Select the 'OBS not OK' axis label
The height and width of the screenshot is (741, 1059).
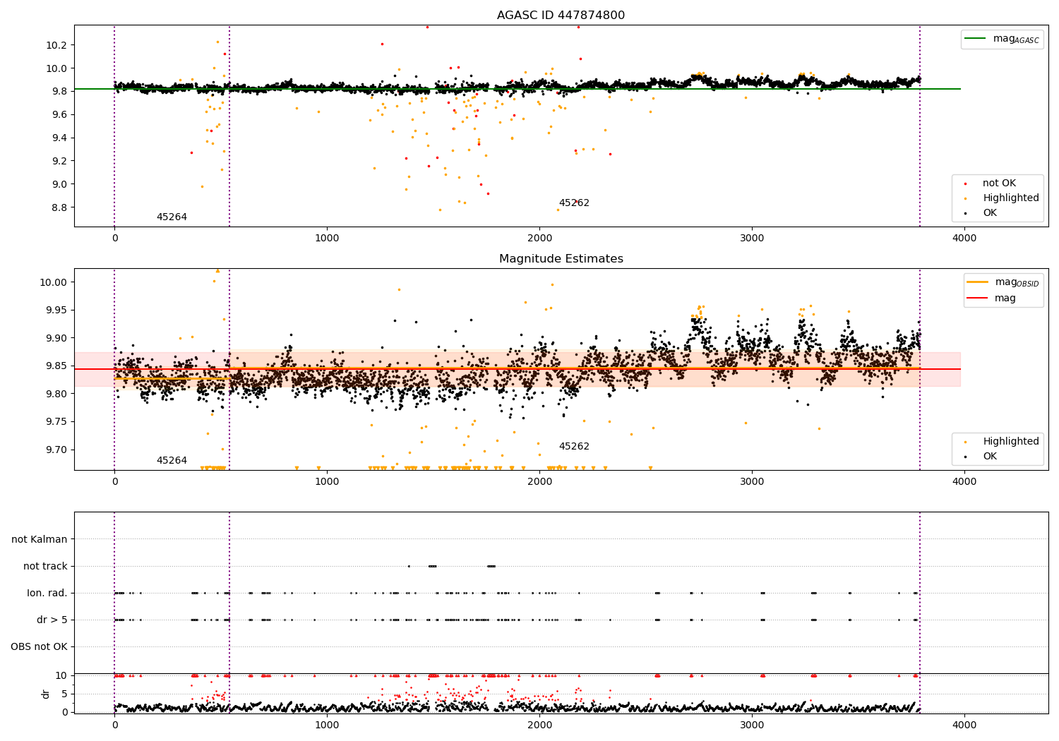tap(39, 646)
